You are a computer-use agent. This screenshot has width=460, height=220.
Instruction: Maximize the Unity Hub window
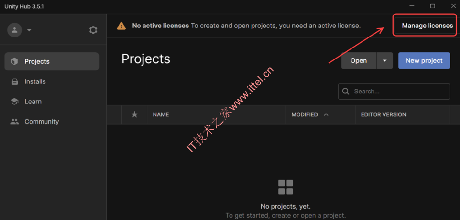coord(433,6)
